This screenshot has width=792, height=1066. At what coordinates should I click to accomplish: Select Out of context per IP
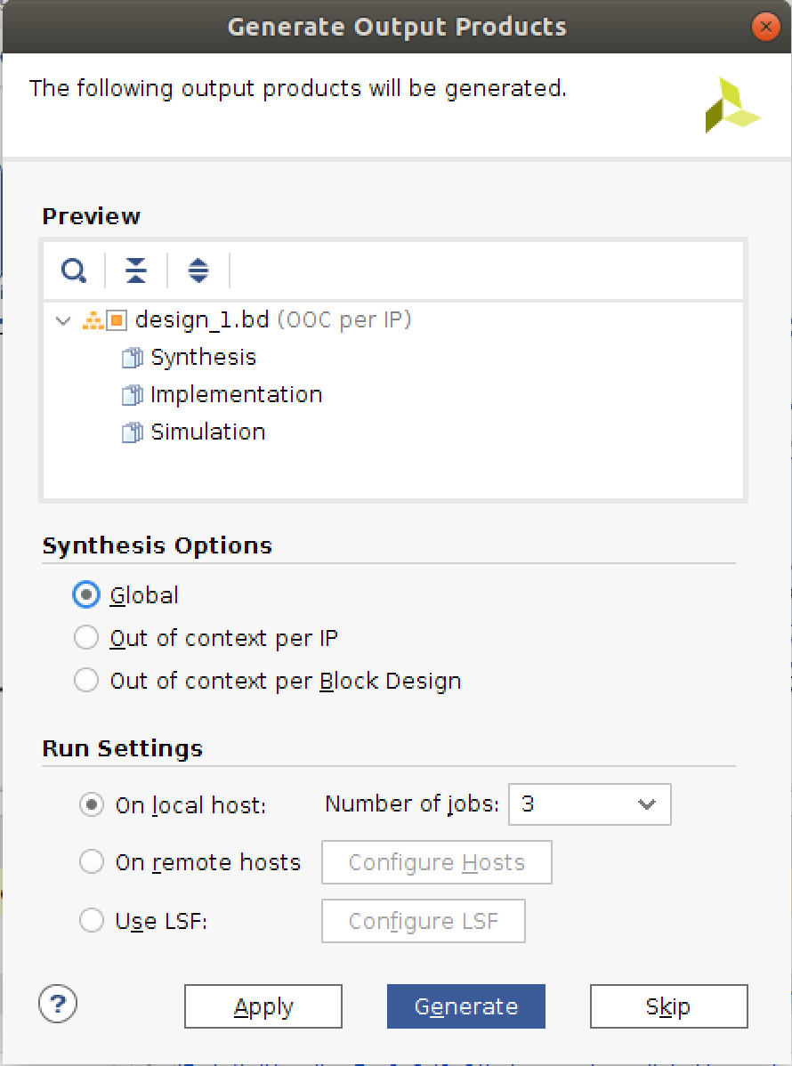tap(86, 638)
